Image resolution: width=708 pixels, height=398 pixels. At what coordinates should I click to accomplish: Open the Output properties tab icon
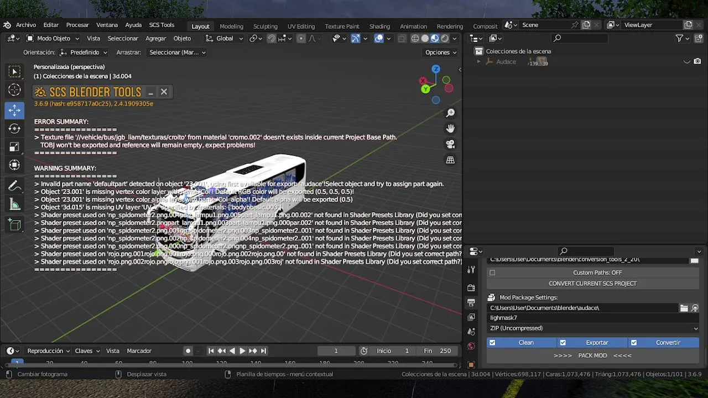(471, 302)
